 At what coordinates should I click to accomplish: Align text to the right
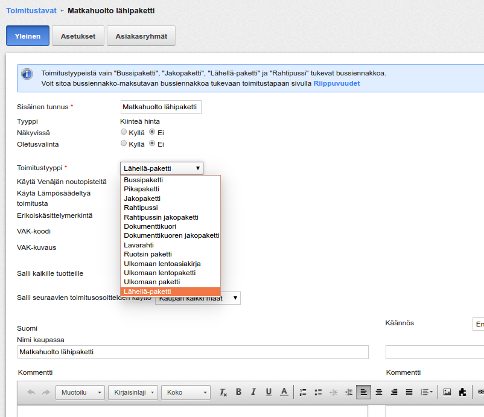[x=394, y=392]
